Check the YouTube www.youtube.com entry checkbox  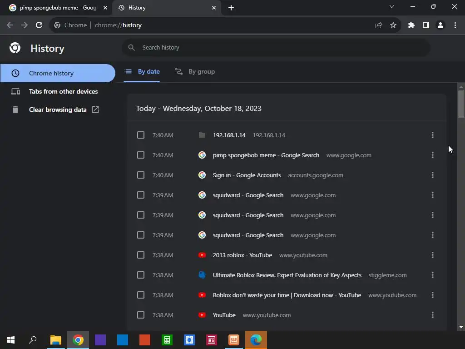coord(141,315)
